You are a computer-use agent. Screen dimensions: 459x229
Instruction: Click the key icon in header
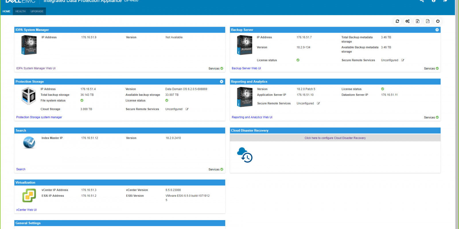point(422,1)
